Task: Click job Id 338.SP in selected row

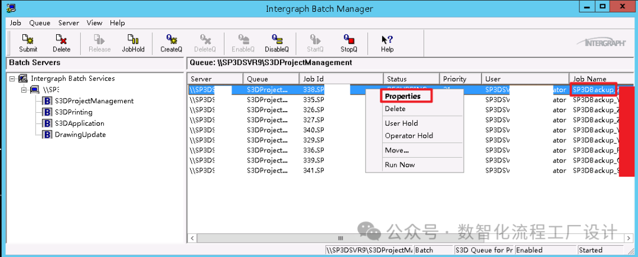Action: [313, 89]
